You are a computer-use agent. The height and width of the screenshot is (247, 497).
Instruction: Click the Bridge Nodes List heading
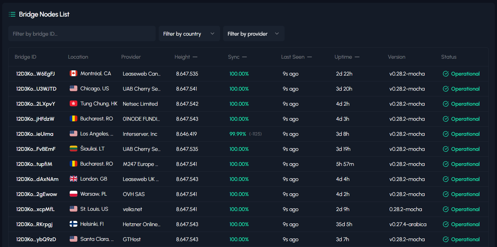[44, 14]
